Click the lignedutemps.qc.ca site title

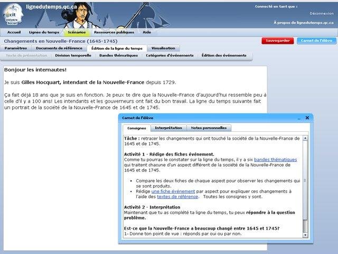[x=51, y=7]
